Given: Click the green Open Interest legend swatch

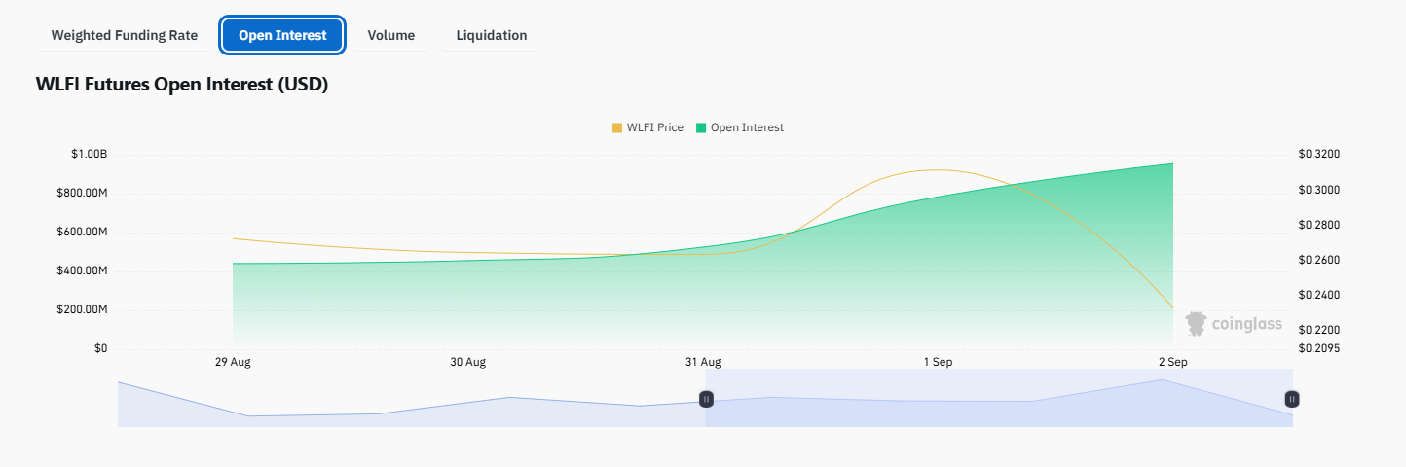Looking at the screenshot, I should coord(701,127).
